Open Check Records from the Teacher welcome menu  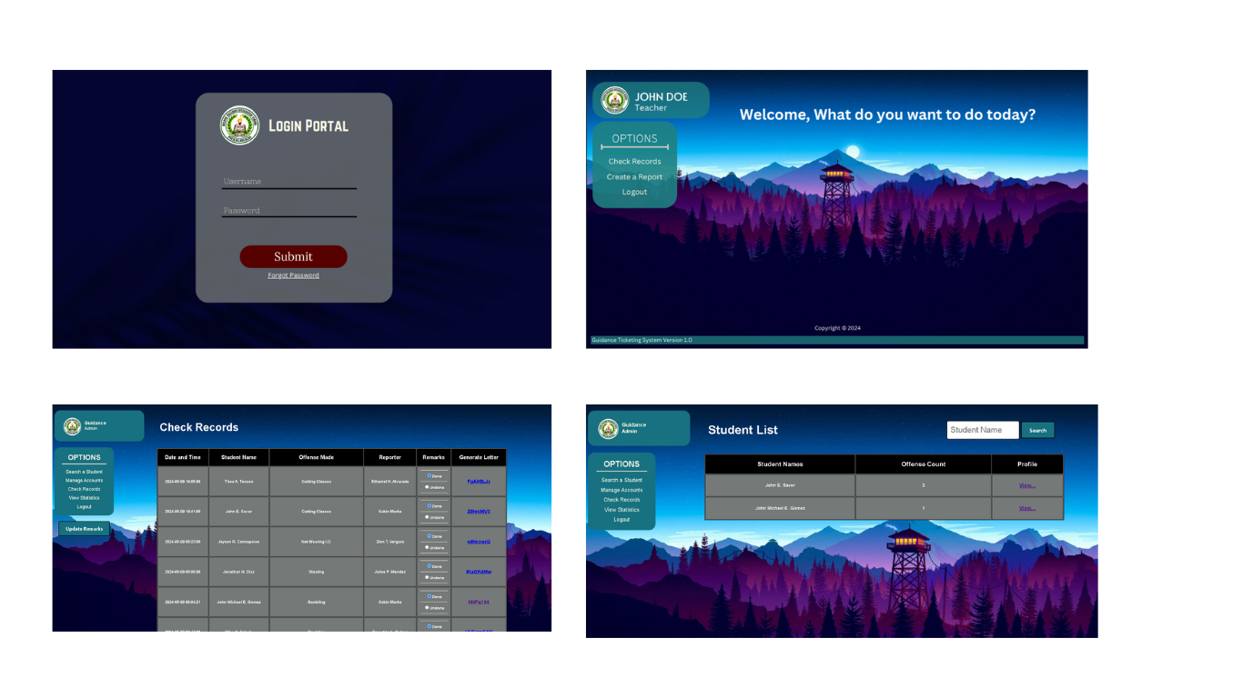coord(635,162)
